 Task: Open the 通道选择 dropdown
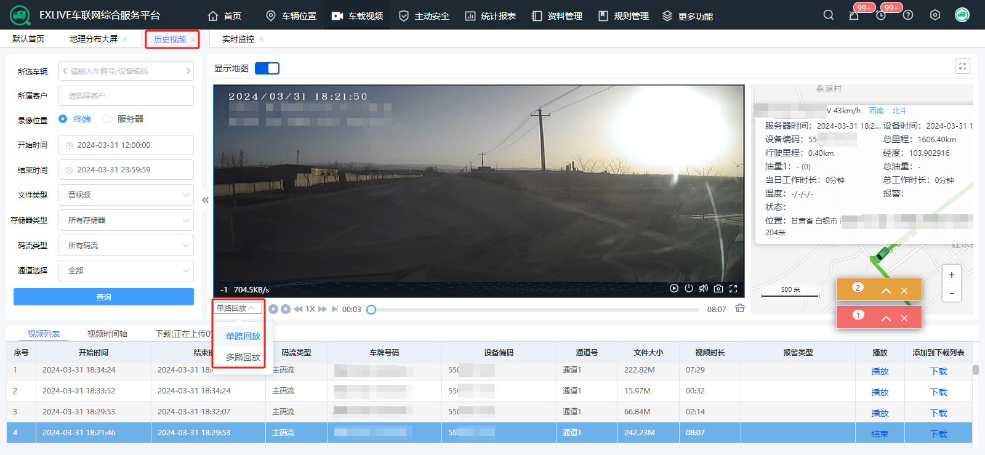tap(126, 271)
